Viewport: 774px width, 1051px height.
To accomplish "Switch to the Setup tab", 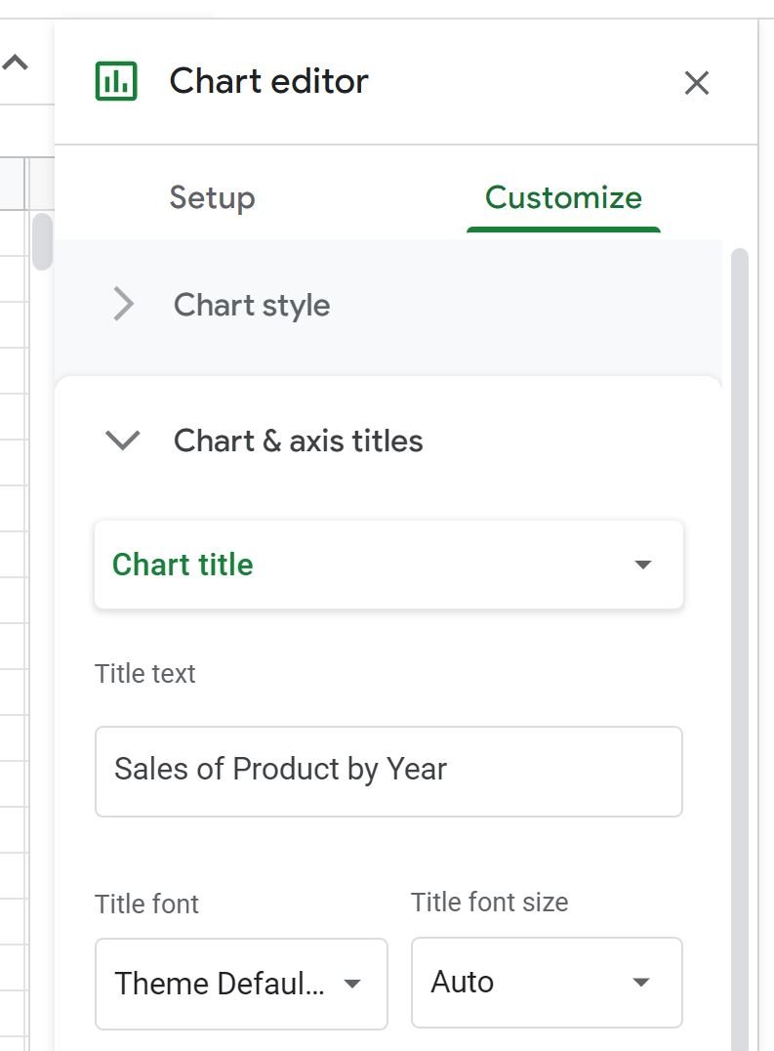I will point(212,197).
